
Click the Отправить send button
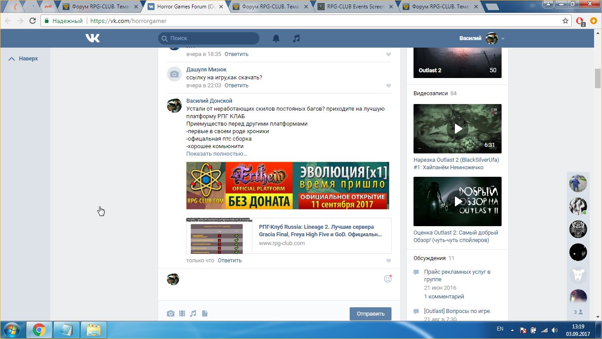(370, 314)
